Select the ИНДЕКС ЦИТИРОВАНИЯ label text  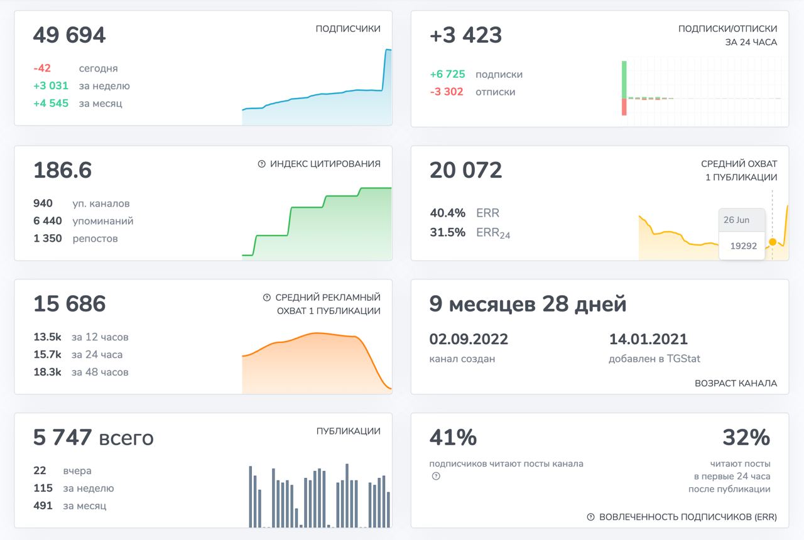pos(325,164)
